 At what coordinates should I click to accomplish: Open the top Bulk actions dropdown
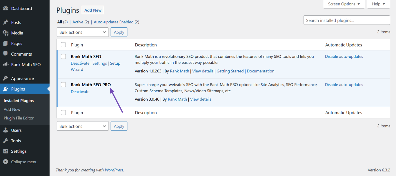click(x=83, y=32)
